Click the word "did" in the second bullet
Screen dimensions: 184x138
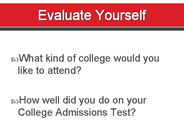(69, 100)
